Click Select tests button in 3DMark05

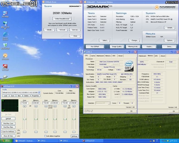tap(105, 41)
